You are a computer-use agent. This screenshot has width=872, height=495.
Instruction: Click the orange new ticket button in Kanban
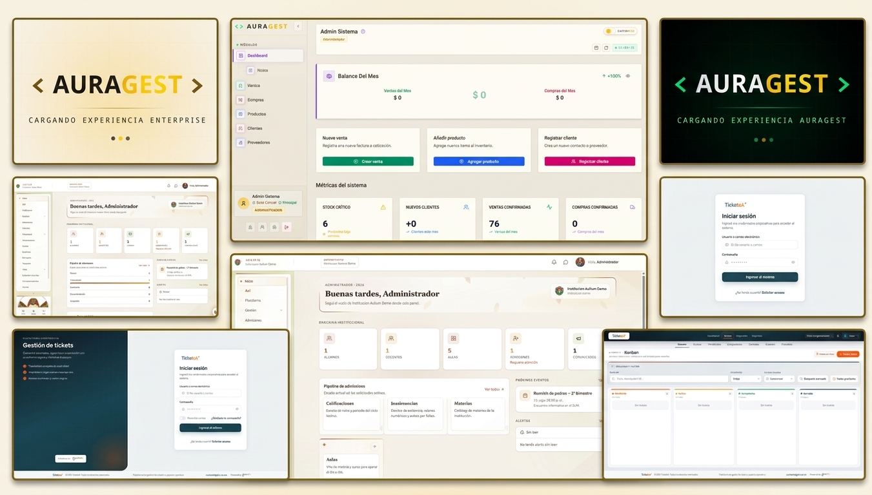pos(848,354)
